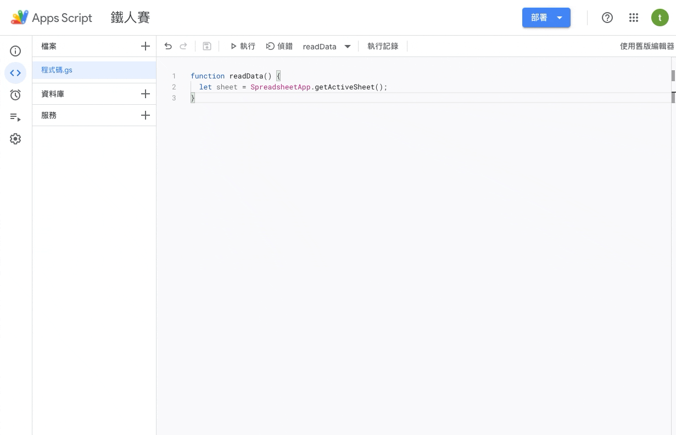Image resolution: width=676 pixels, height=435 pixels.
Task: Open the Overview info icon in sidebar
Action: click(x=15, y=51)
